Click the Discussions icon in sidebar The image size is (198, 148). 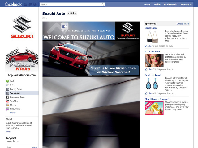(x=8, y=109)
